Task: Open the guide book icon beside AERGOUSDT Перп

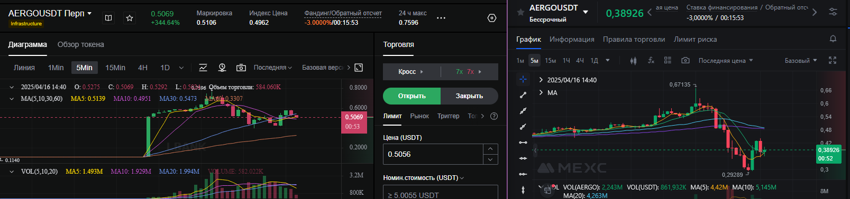Action: coord(108,18)
